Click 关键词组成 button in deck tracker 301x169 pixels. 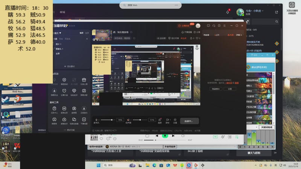click(x=267, y=127)
